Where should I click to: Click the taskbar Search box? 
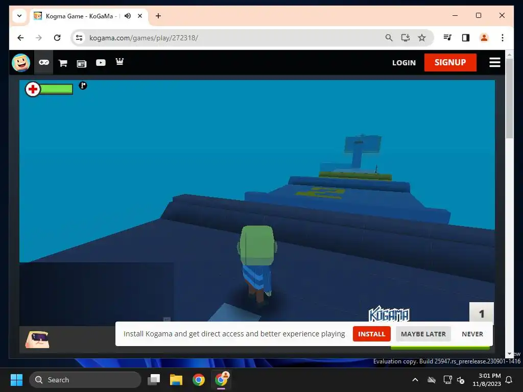click(x=85, y=380)
